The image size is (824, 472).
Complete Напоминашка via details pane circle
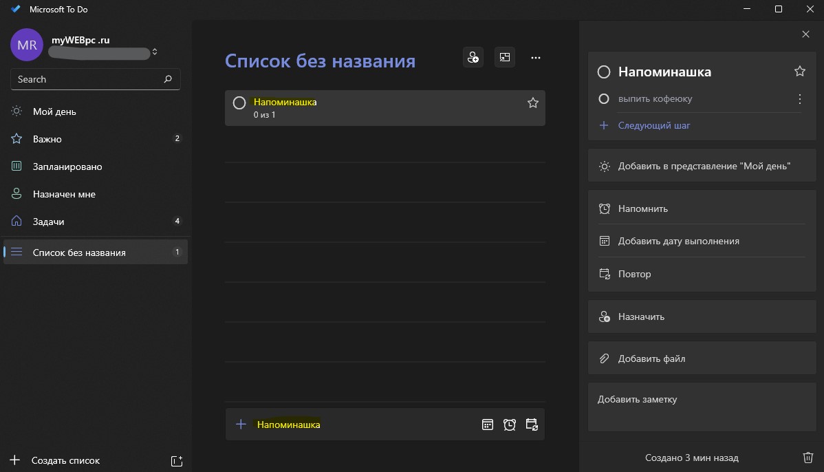coord(604,72)
